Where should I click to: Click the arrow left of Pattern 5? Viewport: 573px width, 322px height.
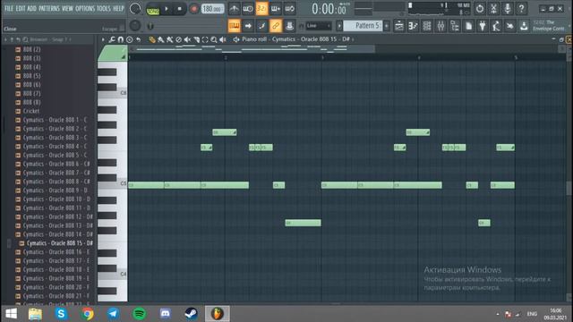pos(339,26)
